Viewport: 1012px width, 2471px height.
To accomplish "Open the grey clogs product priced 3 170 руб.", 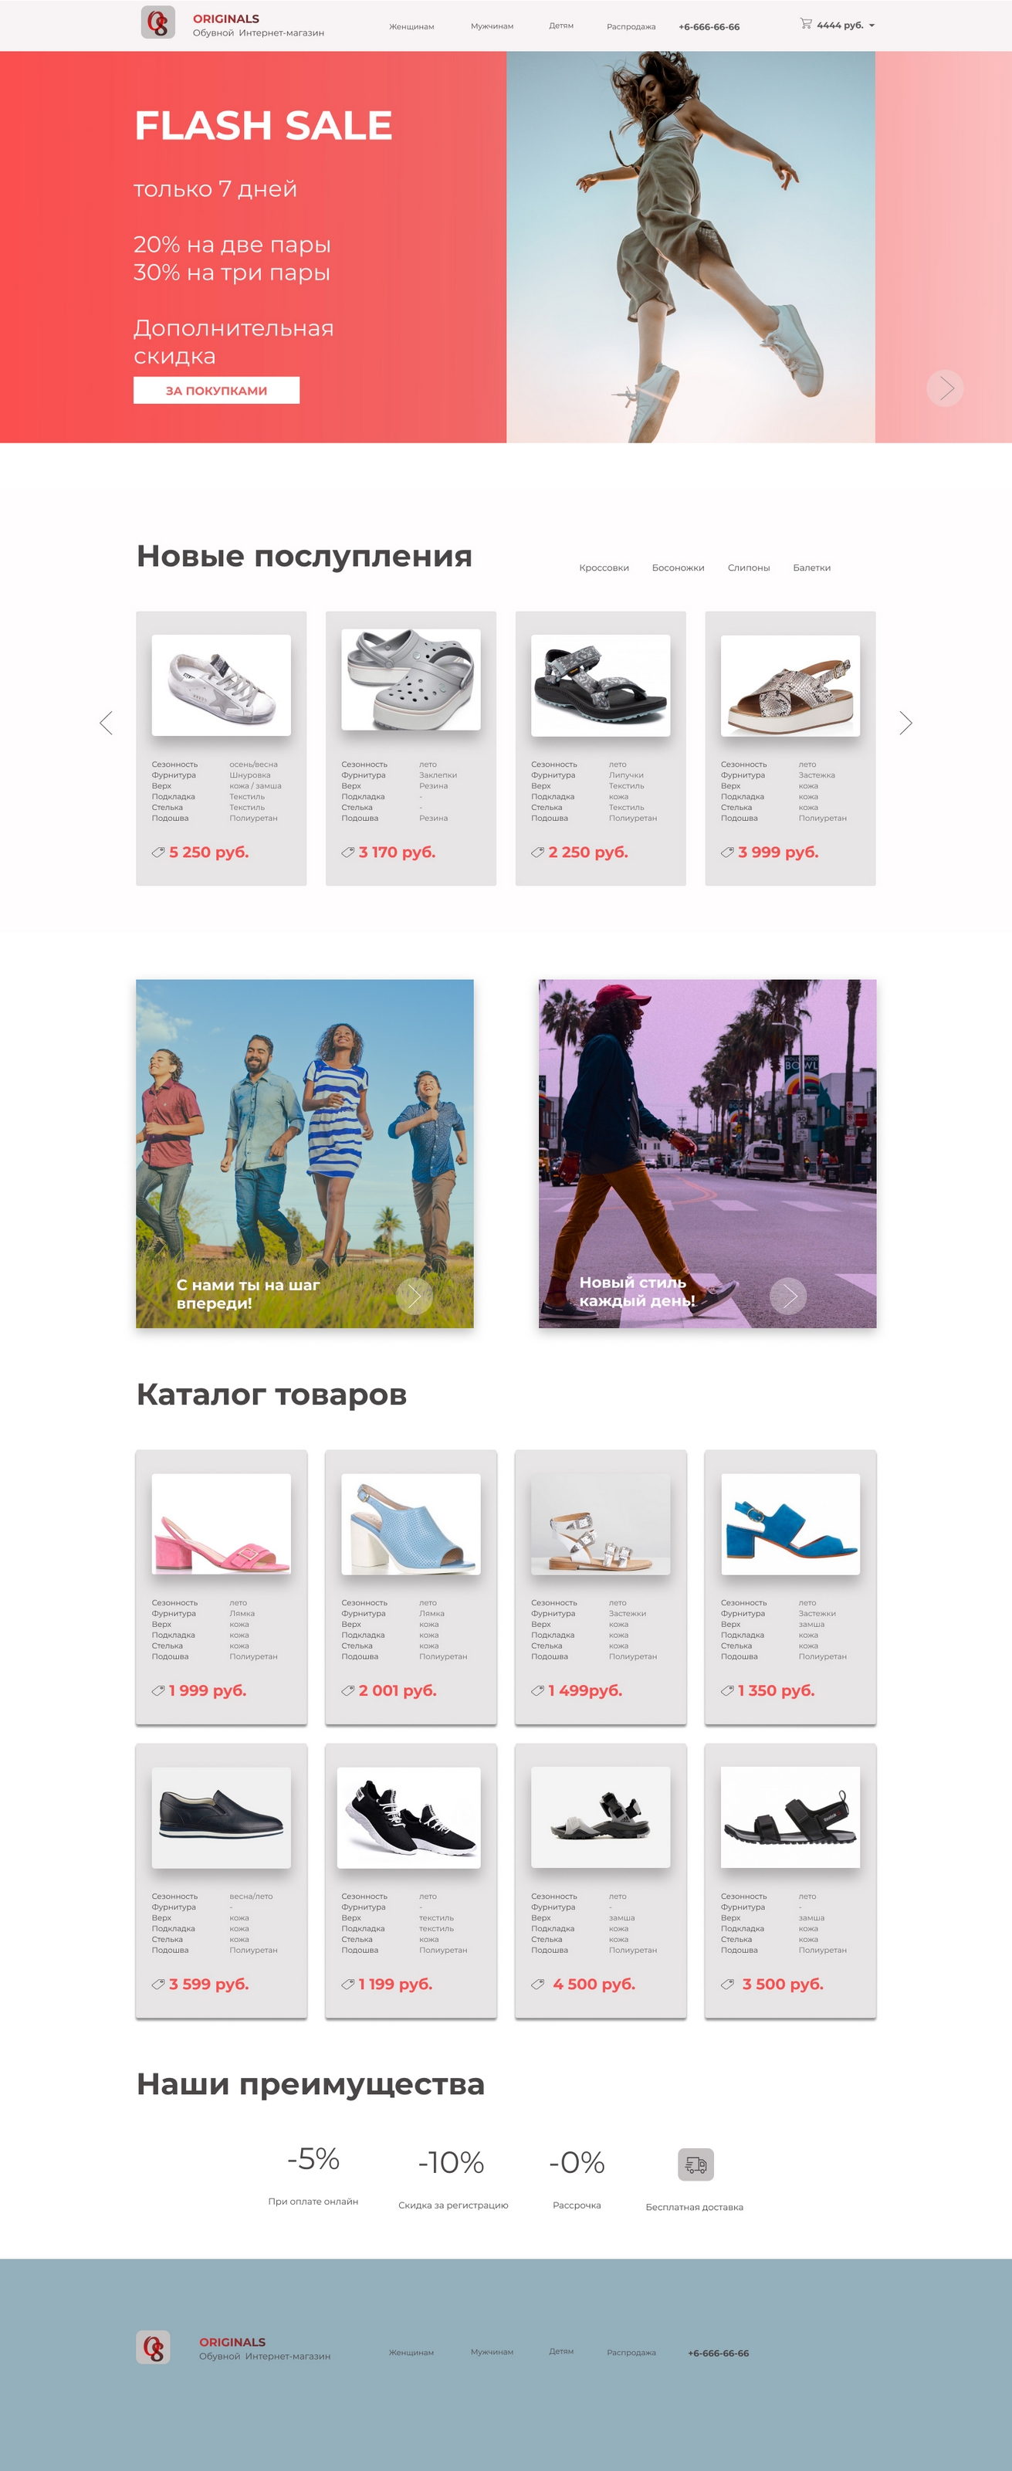I will [411, 748].
